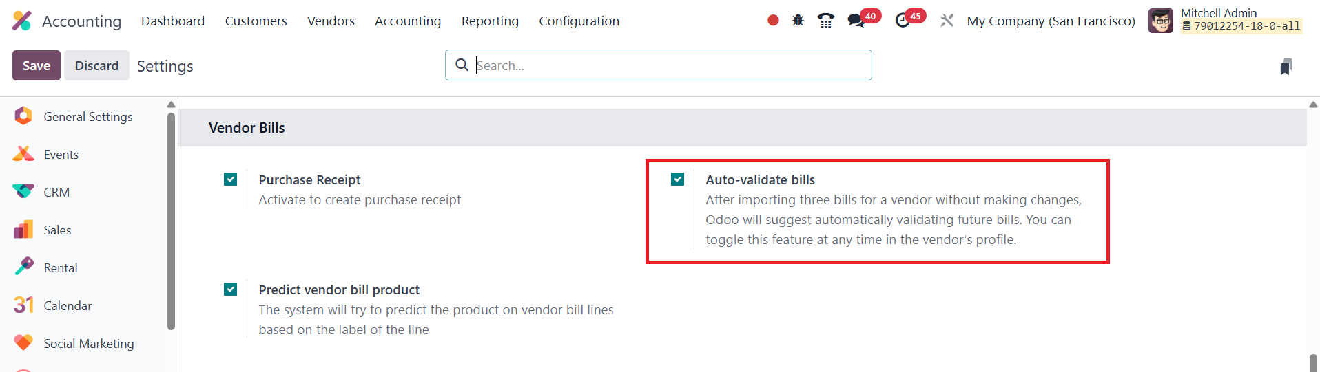Click the Discard button
1320x372 pixels.
click(x=96, y=65)
